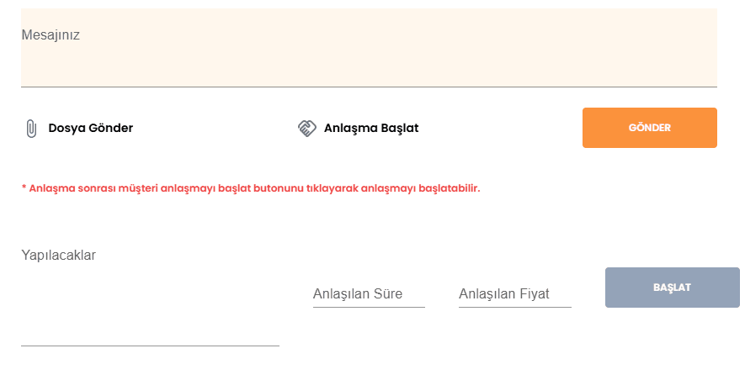Click the Dosya Gönder label
745x380 pixels.
90,129
